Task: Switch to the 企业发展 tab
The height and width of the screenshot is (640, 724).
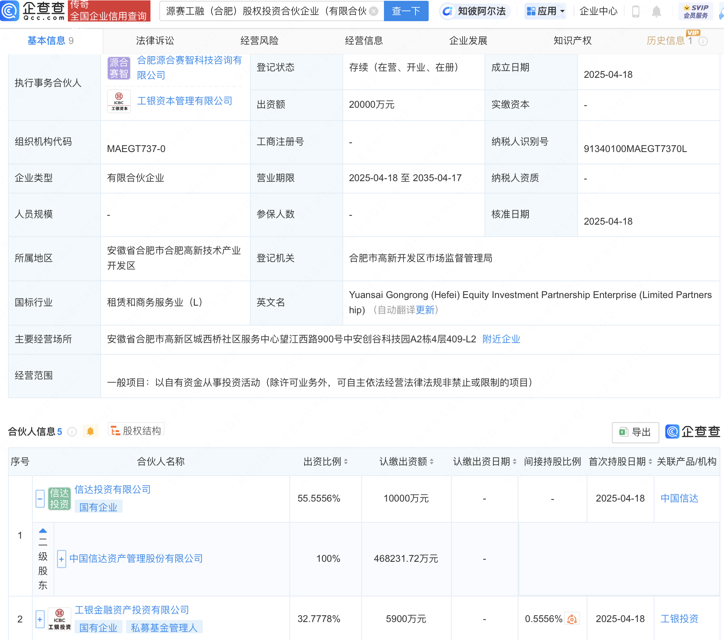Action: tap(468, 41)
